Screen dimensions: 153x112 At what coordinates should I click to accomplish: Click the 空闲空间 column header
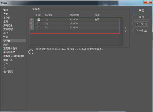75,15
